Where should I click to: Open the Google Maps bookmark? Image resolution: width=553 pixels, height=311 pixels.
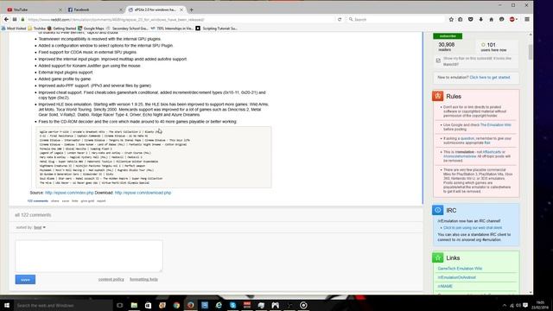[x=91, y=29]
